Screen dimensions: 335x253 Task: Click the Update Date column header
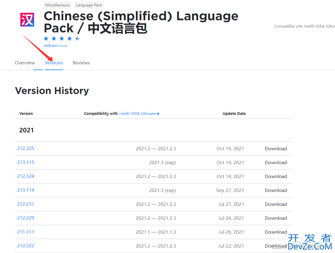234,113
